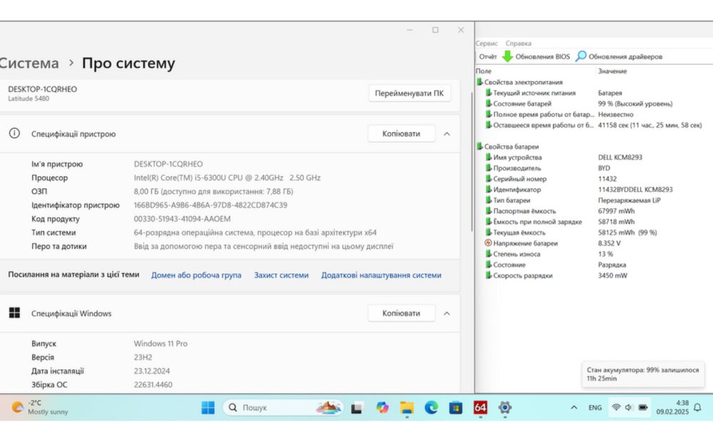
Task: Collapse the Специфікації пристрою section chevron
Action: pyautogui.click(x=447, y=134)
